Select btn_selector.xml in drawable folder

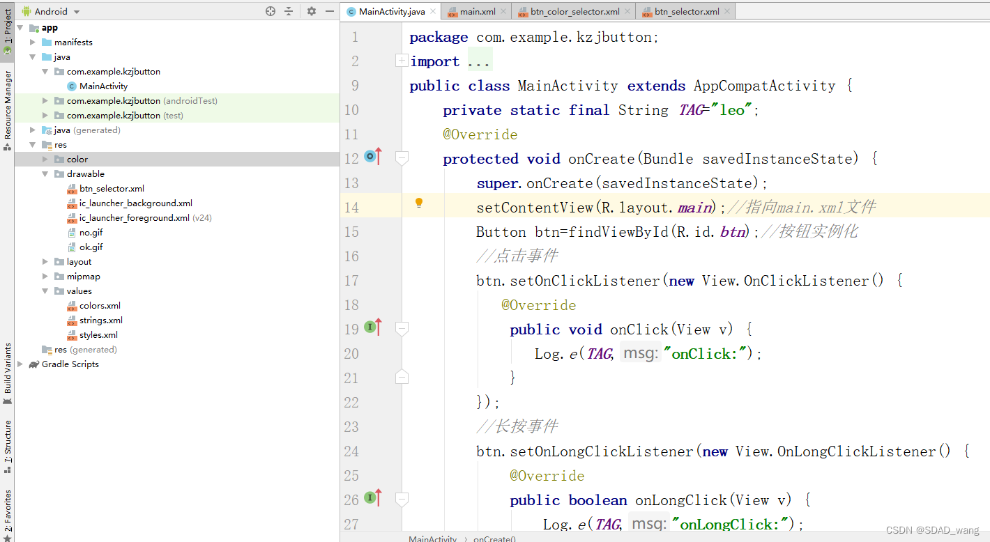112,189
